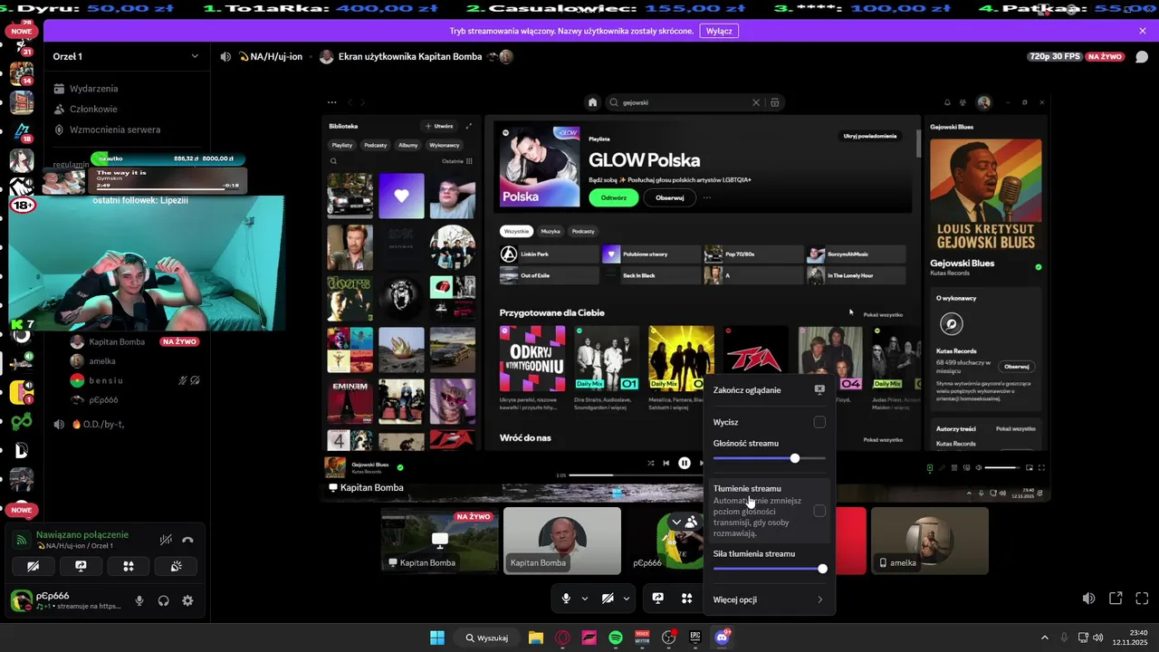Enable the Tłumienie streamu checkbox
1159x652 pixels.
(x=819, y=511)
